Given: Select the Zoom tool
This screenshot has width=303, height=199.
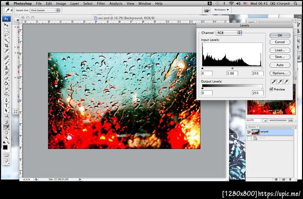Looking at the screenshot, I should click(7, 138).
